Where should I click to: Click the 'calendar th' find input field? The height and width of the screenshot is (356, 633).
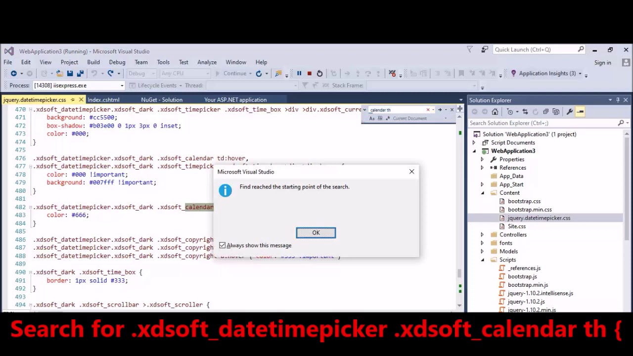397,110
